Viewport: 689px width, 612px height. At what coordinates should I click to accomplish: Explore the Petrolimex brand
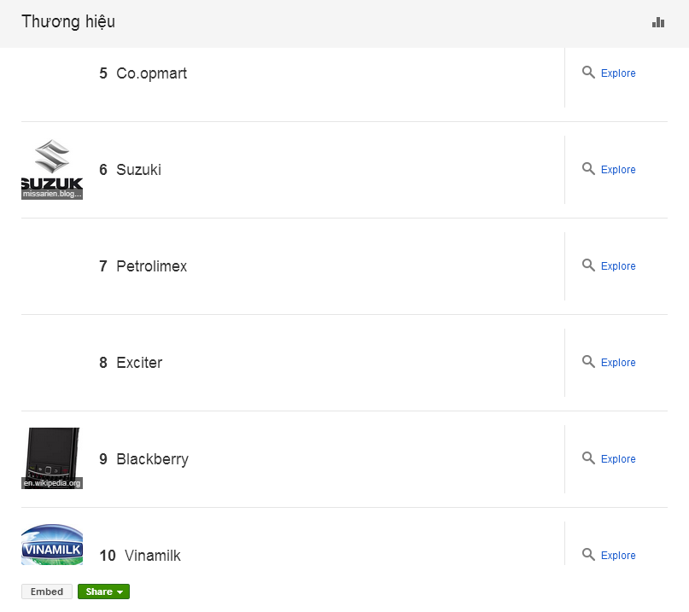tap(618, 266)
